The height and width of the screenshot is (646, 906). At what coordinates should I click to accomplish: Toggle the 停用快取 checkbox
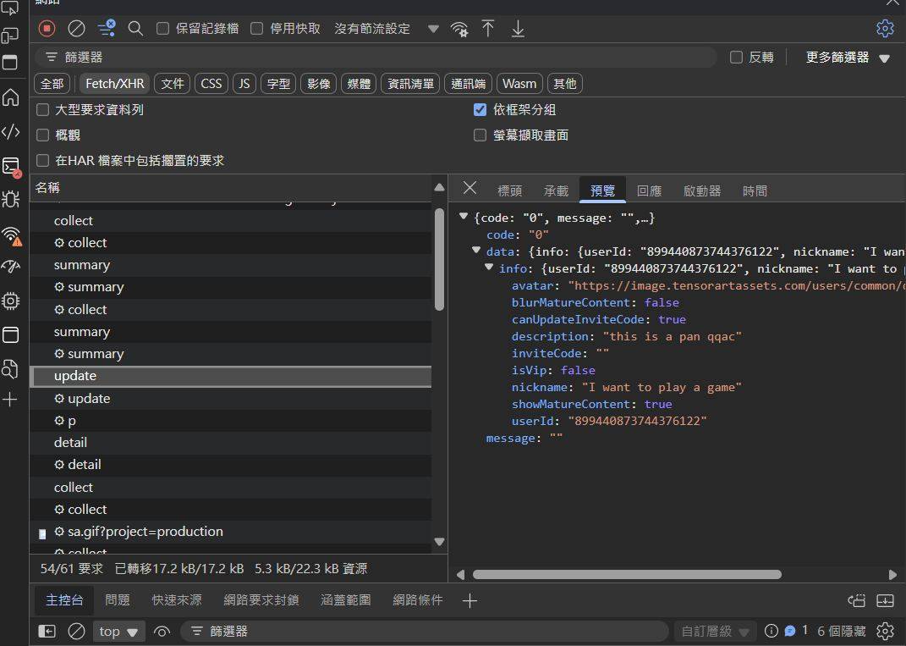point(257,29)
